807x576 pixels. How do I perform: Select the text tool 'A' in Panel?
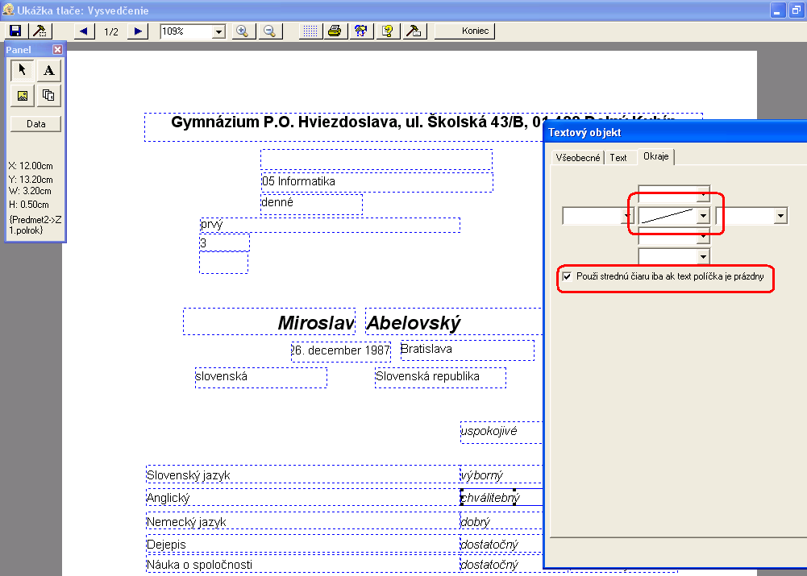(49, 70)
